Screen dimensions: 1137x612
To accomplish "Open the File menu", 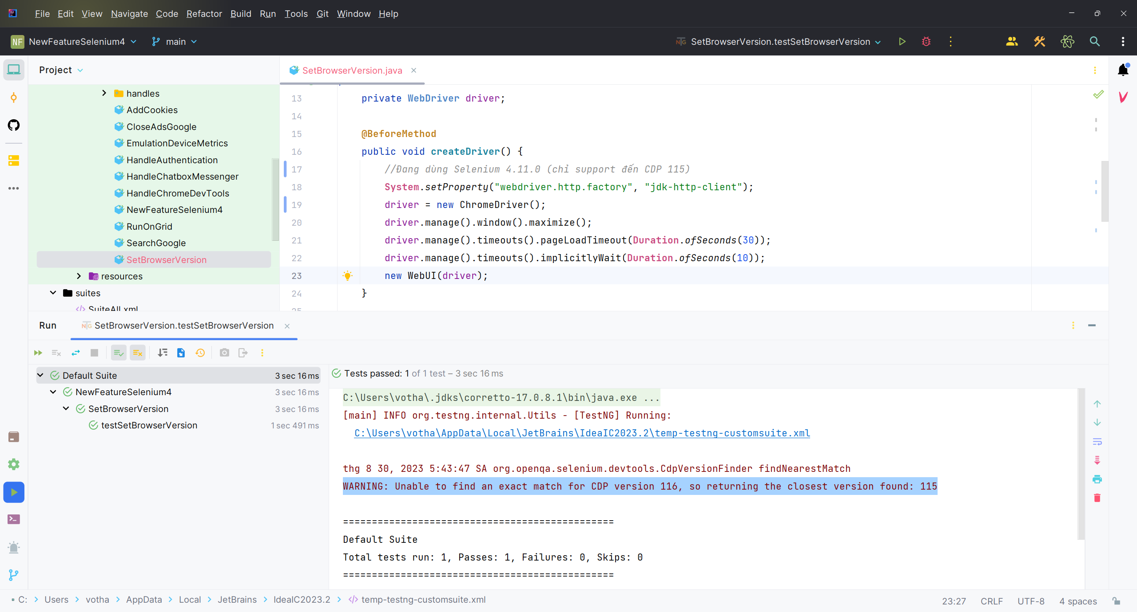I will tap(42, 14).
